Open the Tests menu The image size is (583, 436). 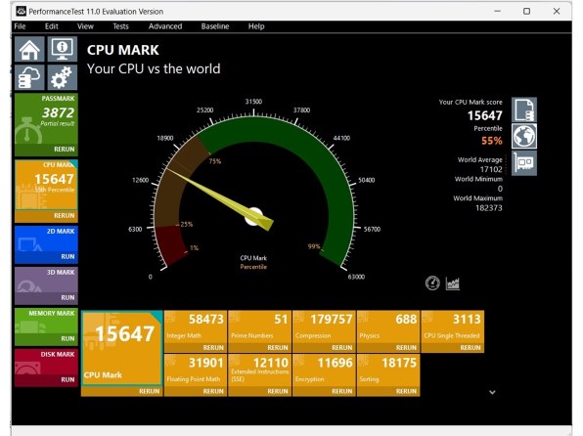point(120,26)
